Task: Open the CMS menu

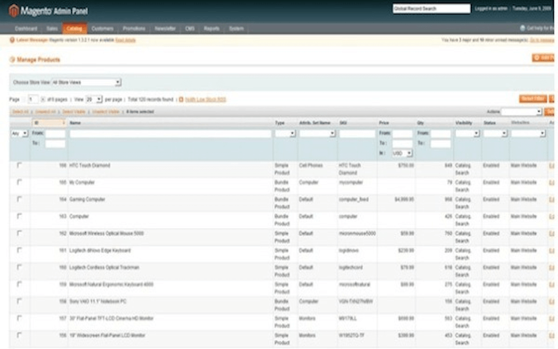Action: click(189, 29)
